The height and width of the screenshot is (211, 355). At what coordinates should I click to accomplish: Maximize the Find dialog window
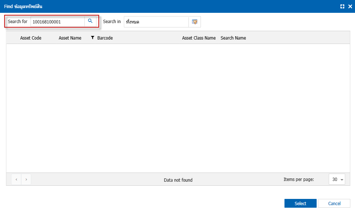click(x=342, y=6)
